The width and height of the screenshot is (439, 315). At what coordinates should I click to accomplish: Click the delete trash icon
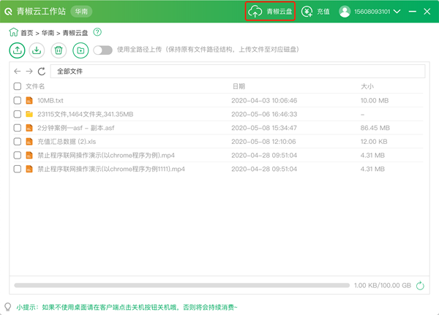point(59,50)
